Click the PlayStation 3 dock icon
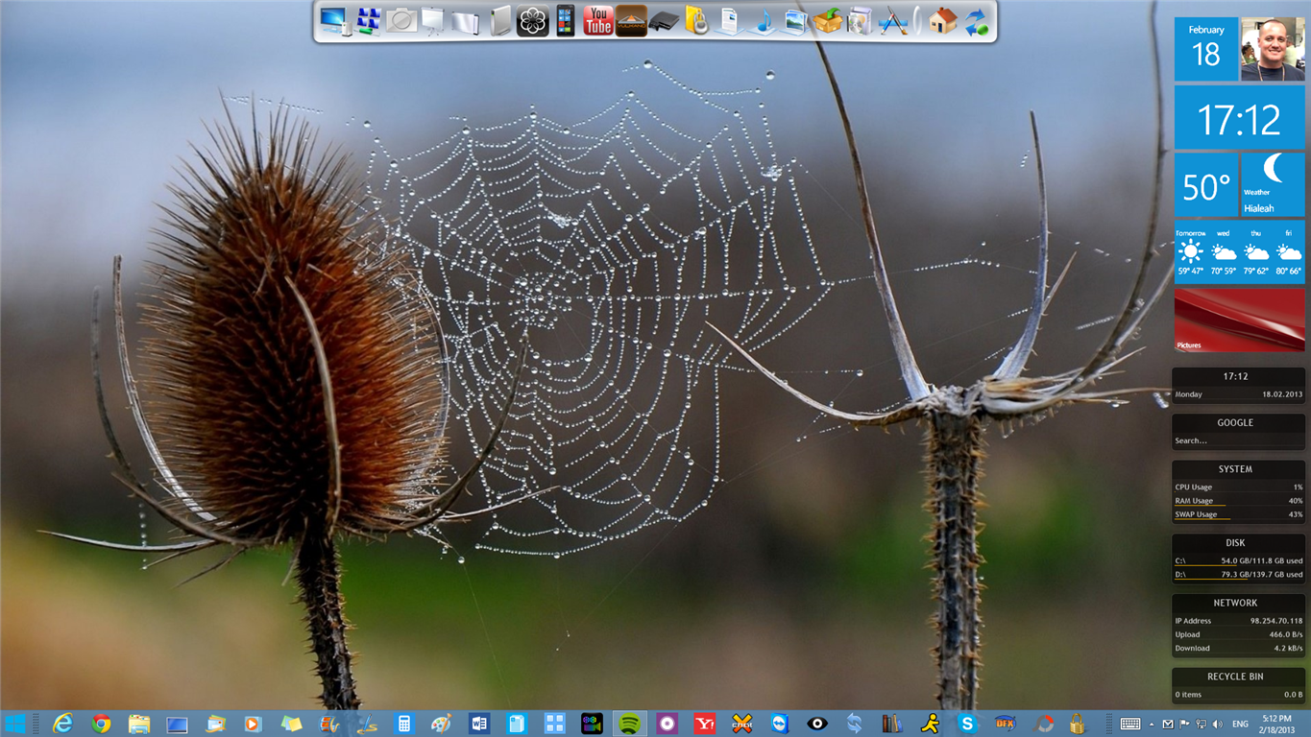This screenshot has width=1311, height=737. [664, 21]
